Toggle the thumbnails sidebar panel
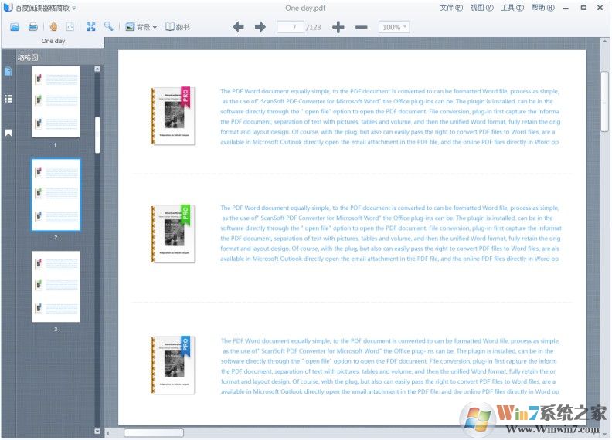 click(8, 72)
